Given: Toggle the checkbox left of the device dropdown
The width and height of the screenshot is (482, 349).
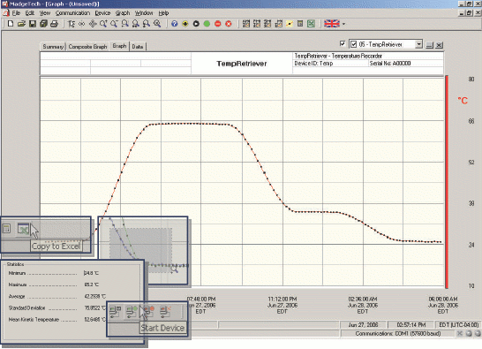Looking at the screenshot, I should click(343, 43).
